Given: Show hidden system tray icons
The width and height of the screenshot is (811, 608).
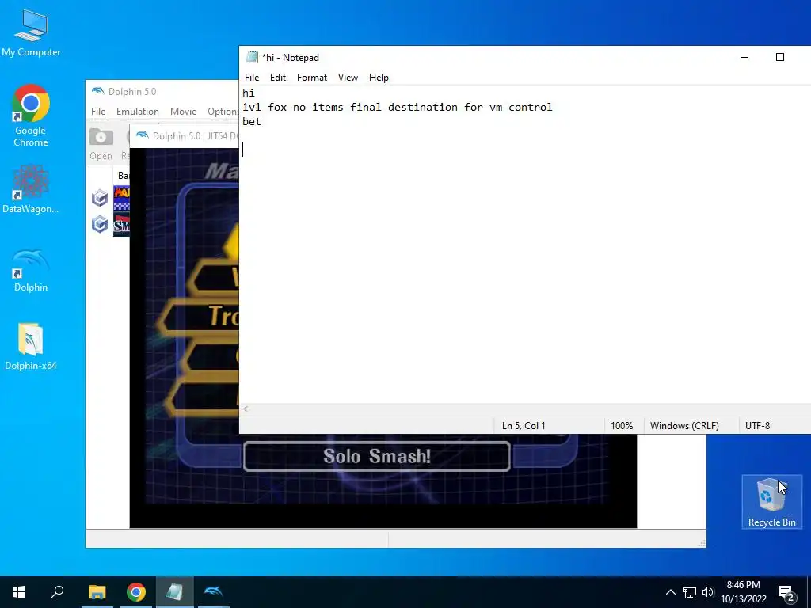Looking at the screenshot, I should tap(670, 592).
